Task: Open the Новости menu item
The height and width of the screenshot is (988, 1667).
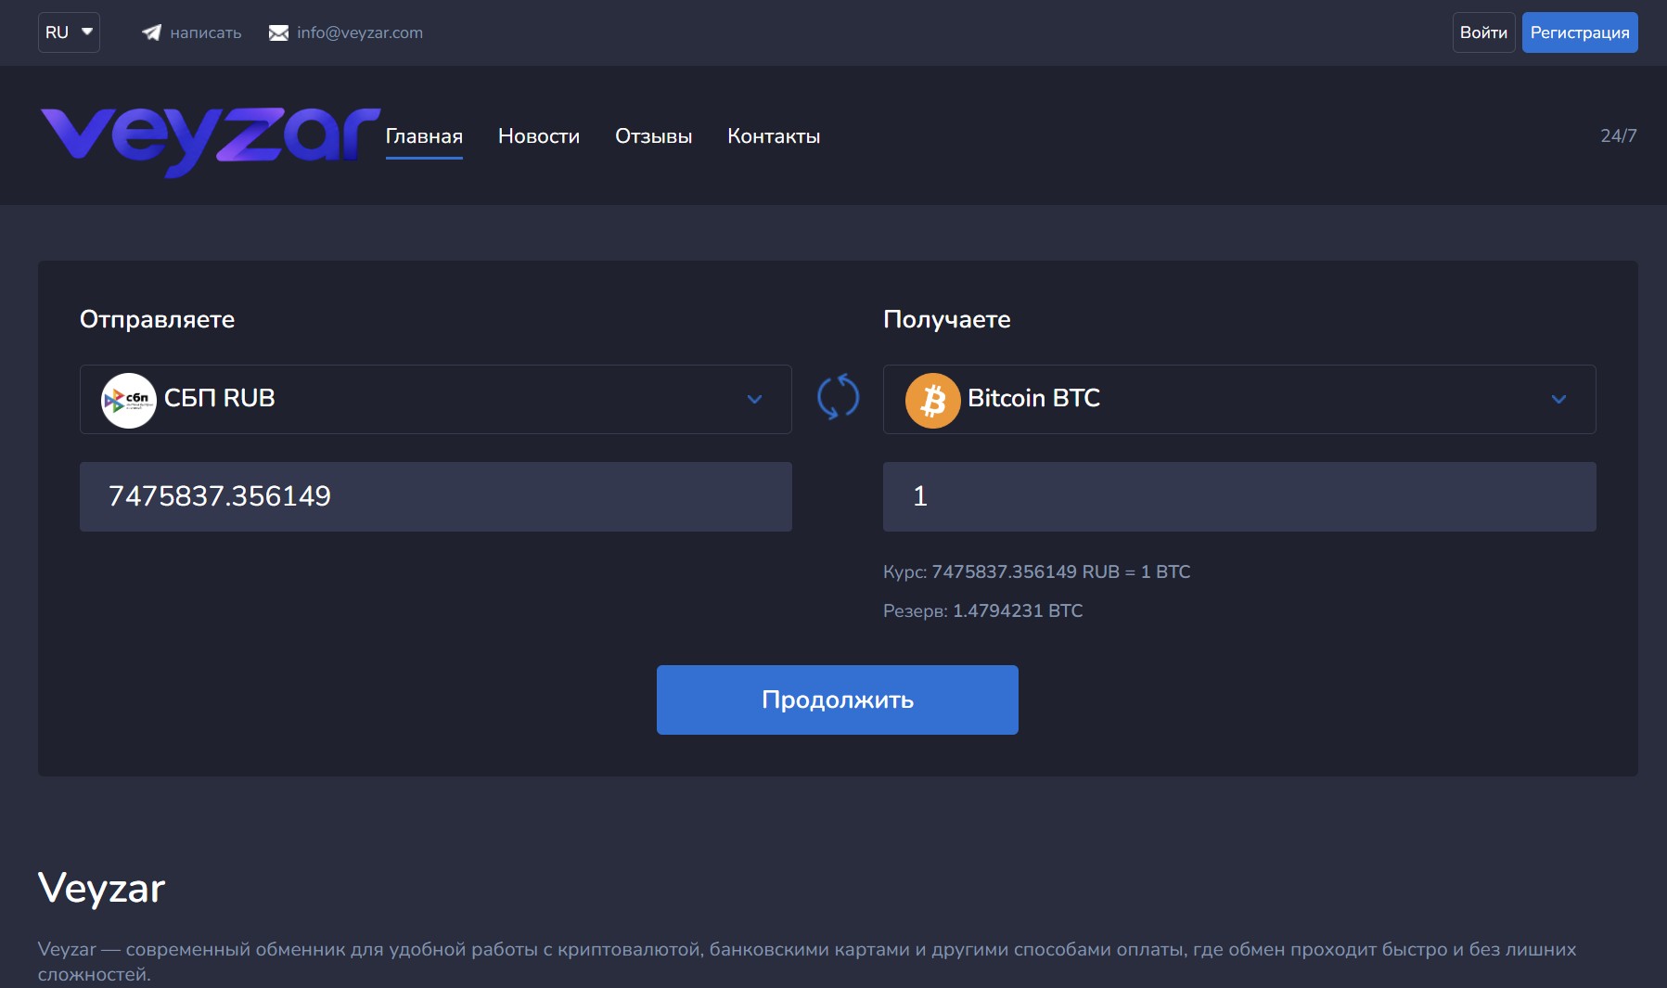Action: pos(539,136)
